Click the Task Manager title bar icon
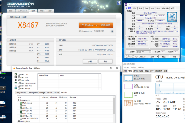Viewport: 185px width, 123px height. pyautogui.click(x=124, y=64)
